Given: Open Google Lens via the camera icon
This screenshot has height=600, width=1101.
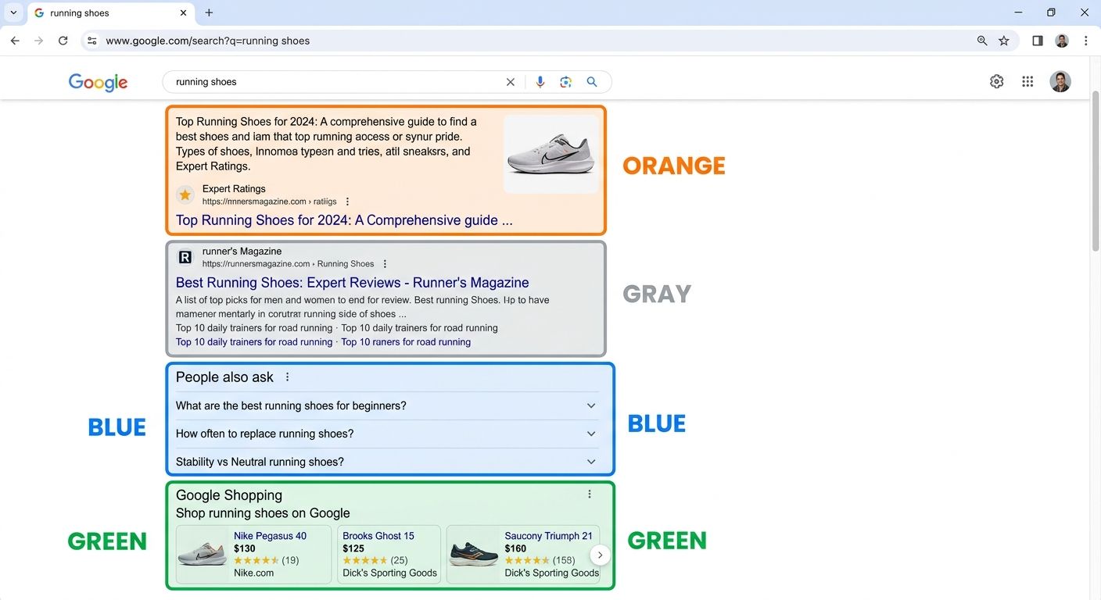Looking at the screenshot, I should pos(565,81).
